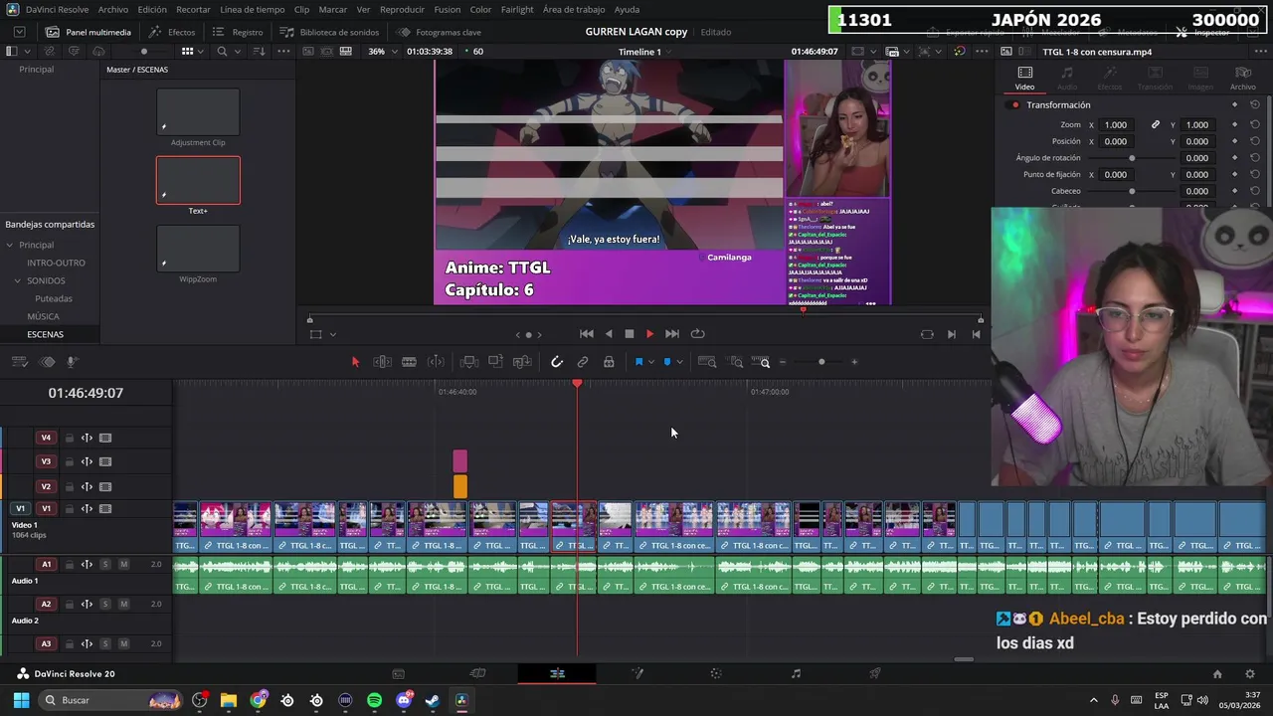
Task: Open Biblioteca de sonidos
Action: coord(329,32)
